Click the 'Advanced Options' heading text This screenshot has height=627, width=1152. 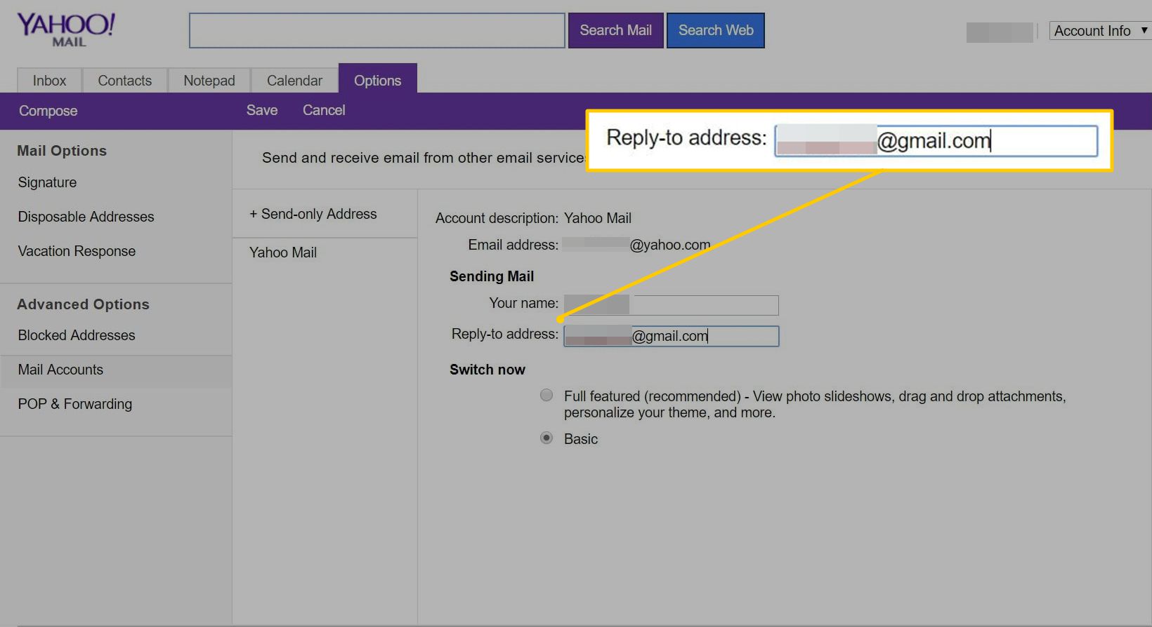(83, 304)
